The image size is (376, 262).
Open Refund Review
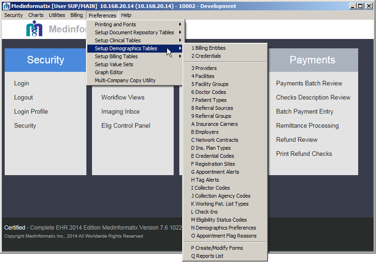[x=297, y=139]
